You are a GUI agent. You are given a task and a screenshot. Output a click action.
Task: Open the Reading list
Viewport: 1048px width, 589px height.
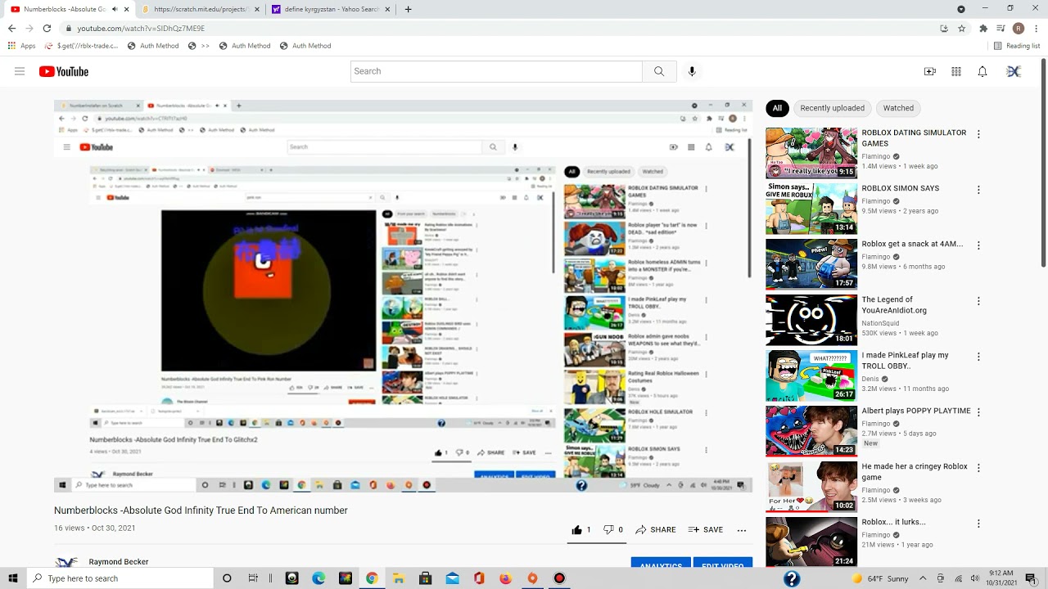pos(1017,46)
